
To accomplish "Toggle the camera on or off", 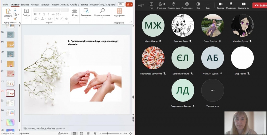I will pos(220,5).
